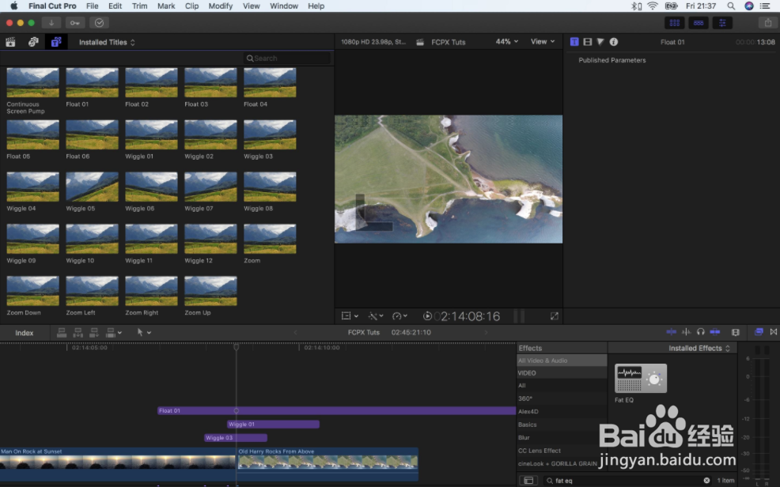780x487 pixels.
Task: Switch to the Video inspector filmstrip icon
Action: [x=587, y=42]
